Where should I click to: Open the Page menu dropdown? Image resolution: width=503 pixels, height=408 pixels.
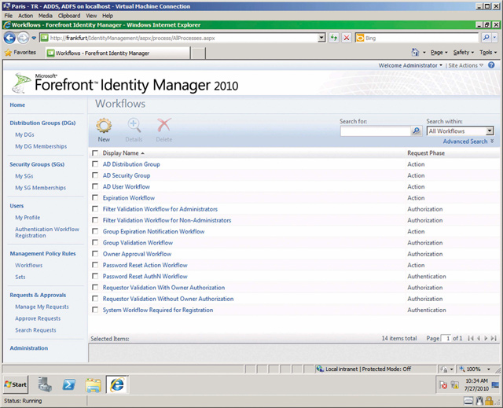[x=439, y=53]
